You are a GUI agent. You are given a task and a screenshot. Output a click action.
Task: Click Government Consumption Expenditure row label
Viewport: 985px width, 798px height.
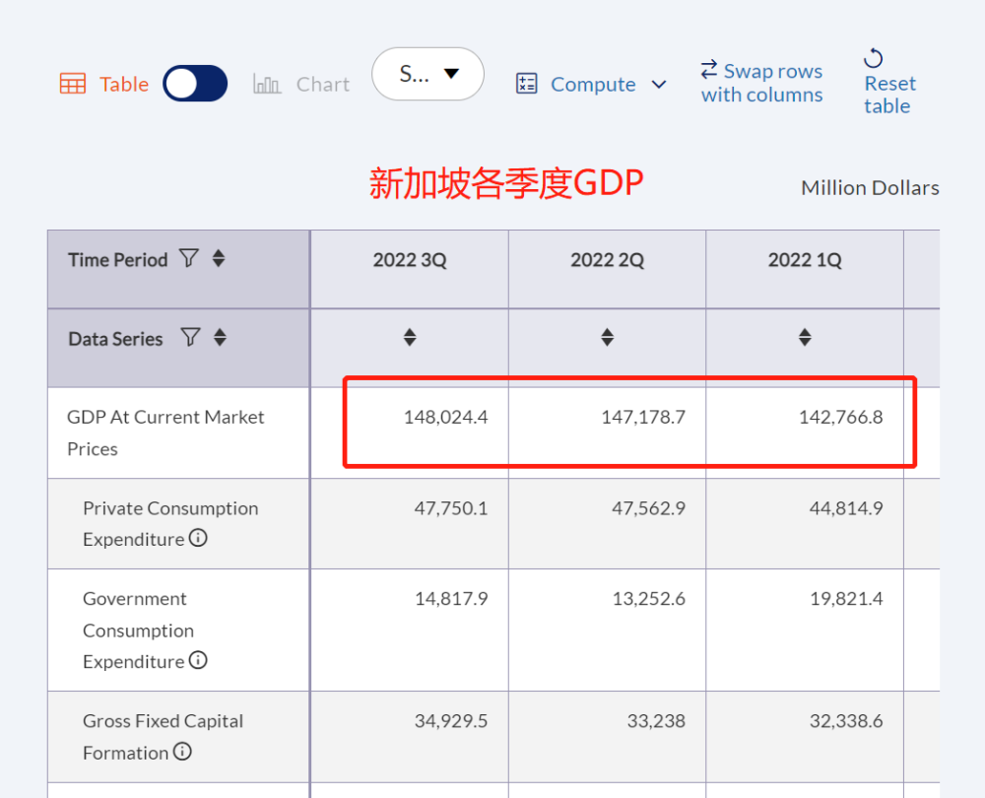coord(138,631)
